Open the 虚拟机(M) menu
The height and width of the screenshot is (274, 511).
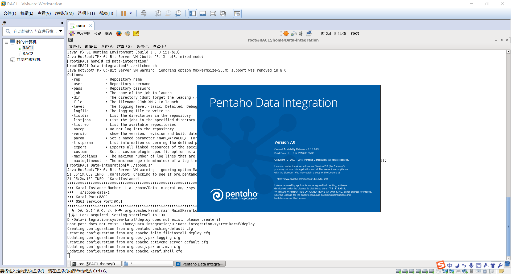point(64,13)
